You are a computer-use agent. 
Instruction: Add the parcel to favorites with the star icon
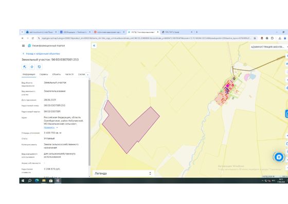[32, 67]
